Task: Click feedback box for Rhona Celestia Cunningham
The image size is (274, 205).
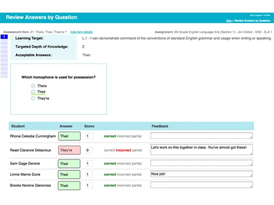Action: point(202,136)
